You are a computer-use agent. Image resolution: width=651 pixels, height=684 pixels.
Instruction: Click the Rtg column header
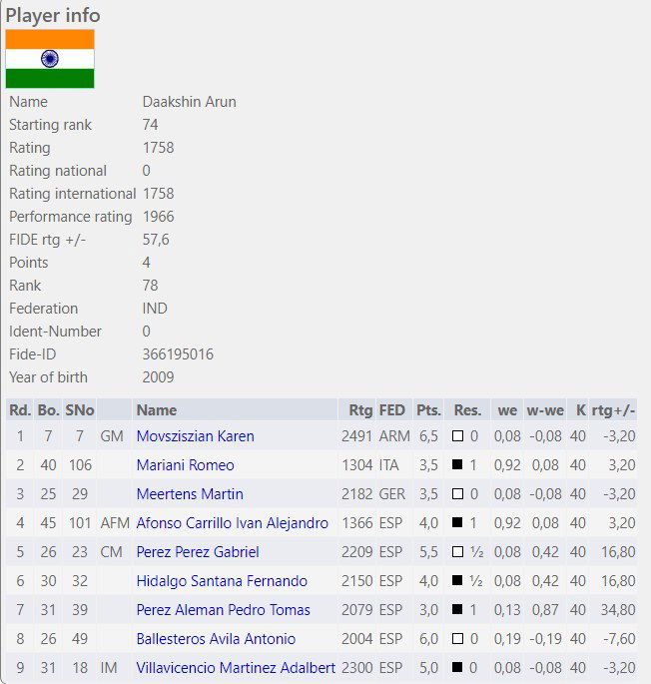pyautogui.click(x=360, y=410)
